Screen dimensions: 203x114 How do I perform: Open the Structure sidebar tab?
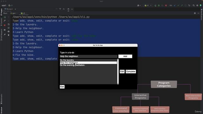click(1, 110)
